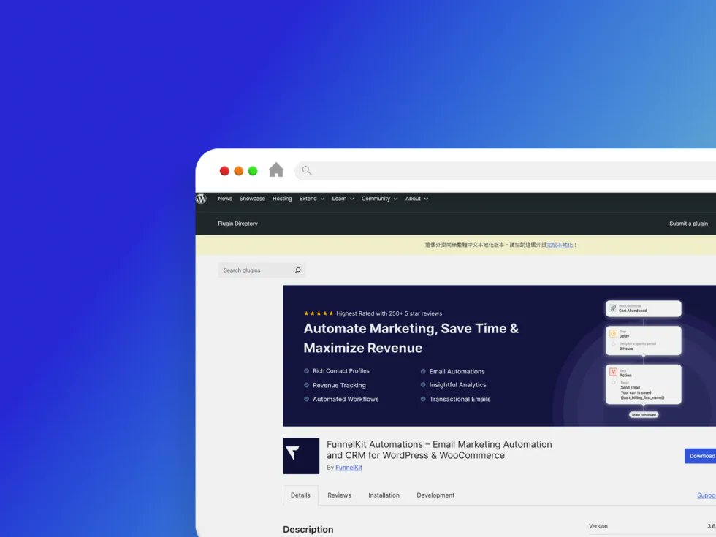The height and width of the screenshot is (537, 716).
Task: Click the Action step card icon
Action: [613, 372]
